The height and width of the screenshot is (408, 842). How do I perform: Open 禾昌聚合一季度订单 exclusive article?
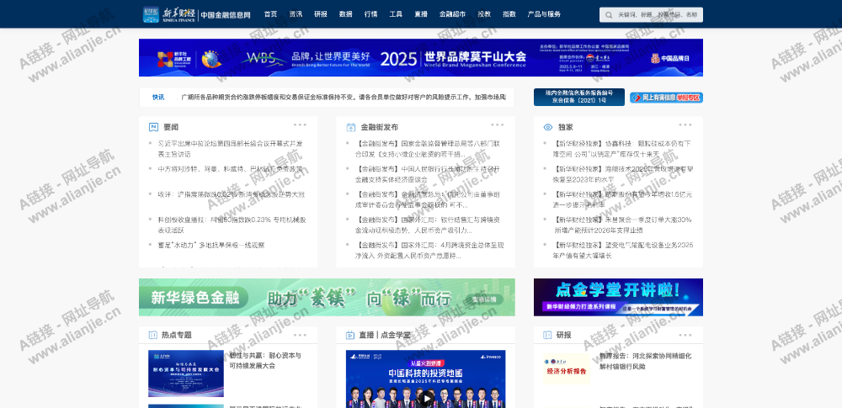622,225
